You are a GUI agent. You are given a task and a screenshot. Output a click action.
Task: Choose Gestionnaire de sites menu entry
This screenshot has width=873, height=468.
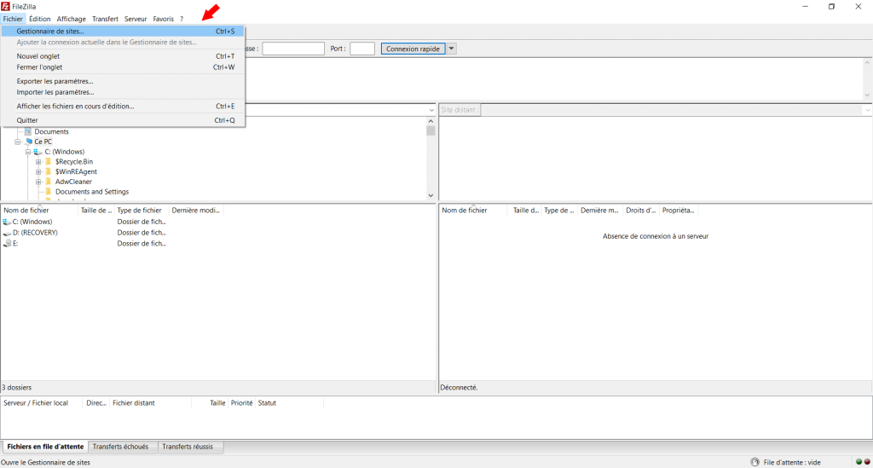(50, 32)
